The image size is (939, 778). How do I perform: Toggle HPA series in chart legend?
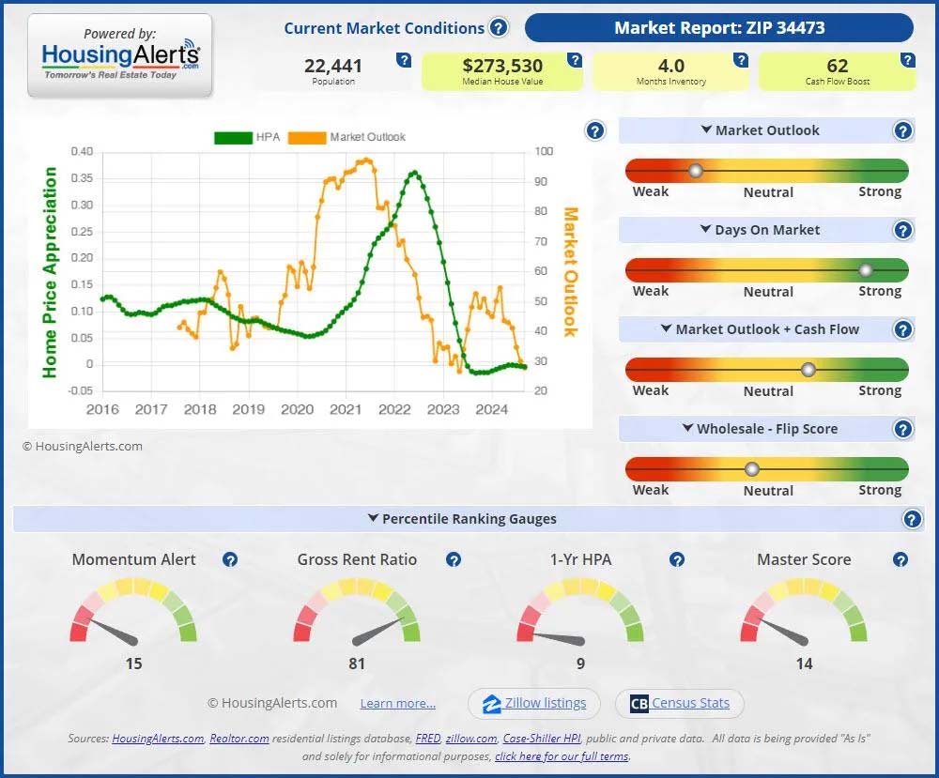247,137
